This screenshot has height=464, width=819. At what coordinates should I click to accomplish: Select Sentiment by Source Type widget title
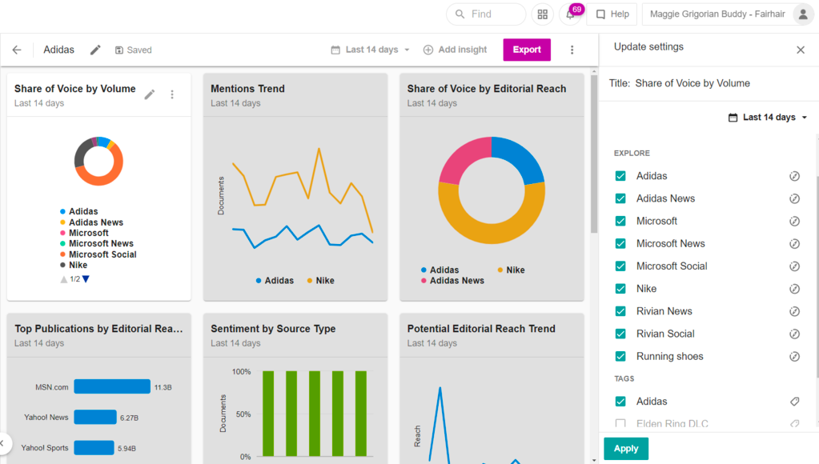[x=273, y=329]
